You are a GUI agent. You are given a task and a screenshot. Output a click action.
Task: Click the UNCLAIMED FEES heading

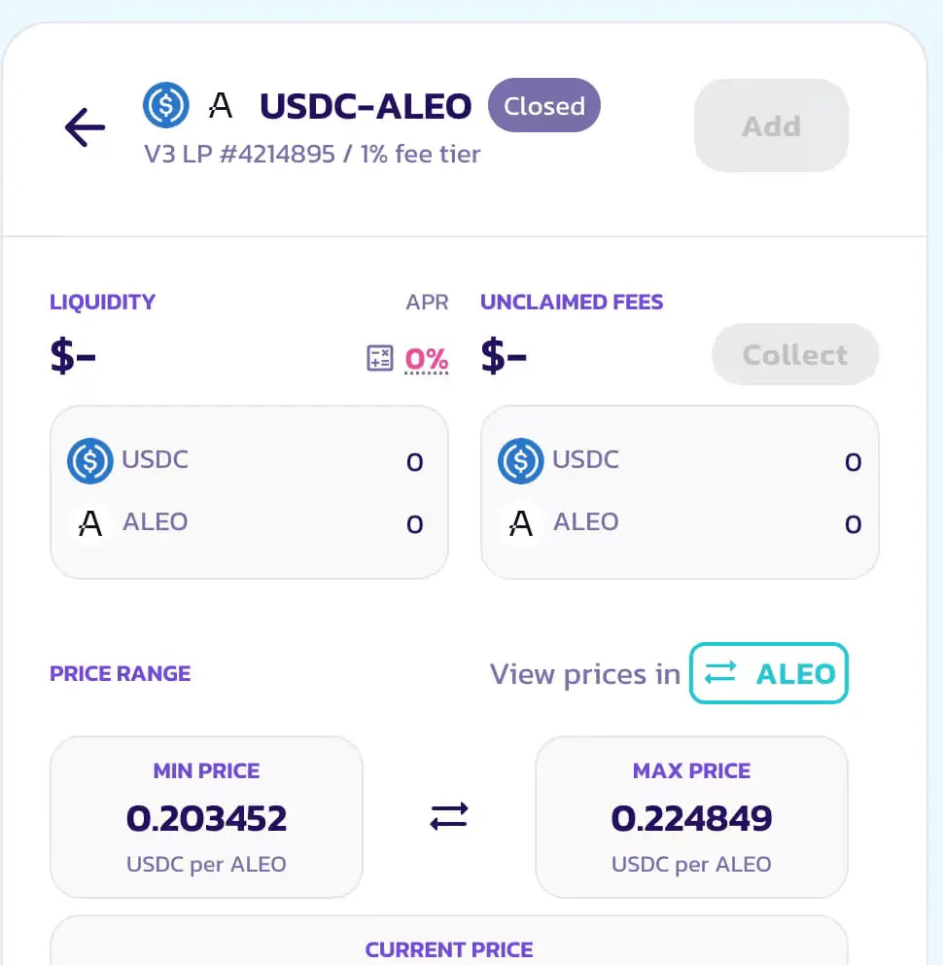(x=572, y=303)
